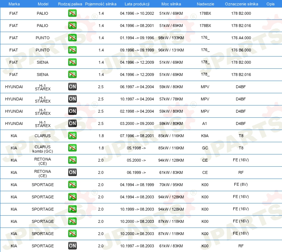The image size is (282, 252).
Task: Click date range 04.1996 -> 08.2001
Action: point(137,26)
